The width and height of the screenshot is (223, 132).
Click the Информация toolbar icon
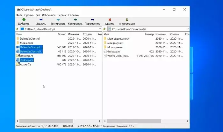[127, 19]
